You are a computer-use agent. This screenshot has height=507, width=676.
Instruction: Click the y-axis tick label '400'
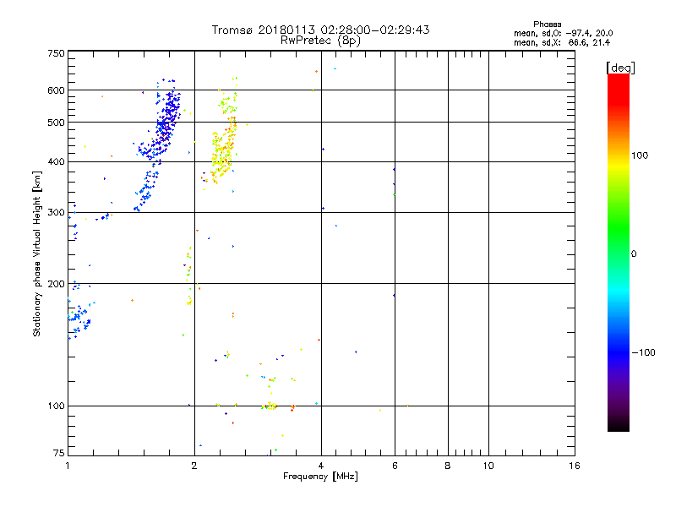57,161
